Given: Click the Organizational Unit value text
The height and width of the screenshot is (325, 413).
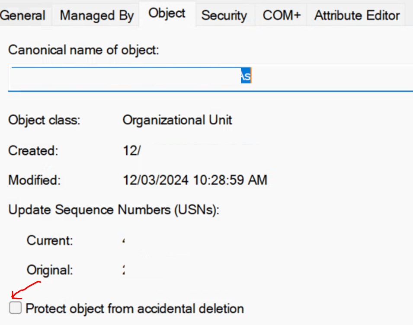Looking at the screenshot, I should tap(177, 121).
